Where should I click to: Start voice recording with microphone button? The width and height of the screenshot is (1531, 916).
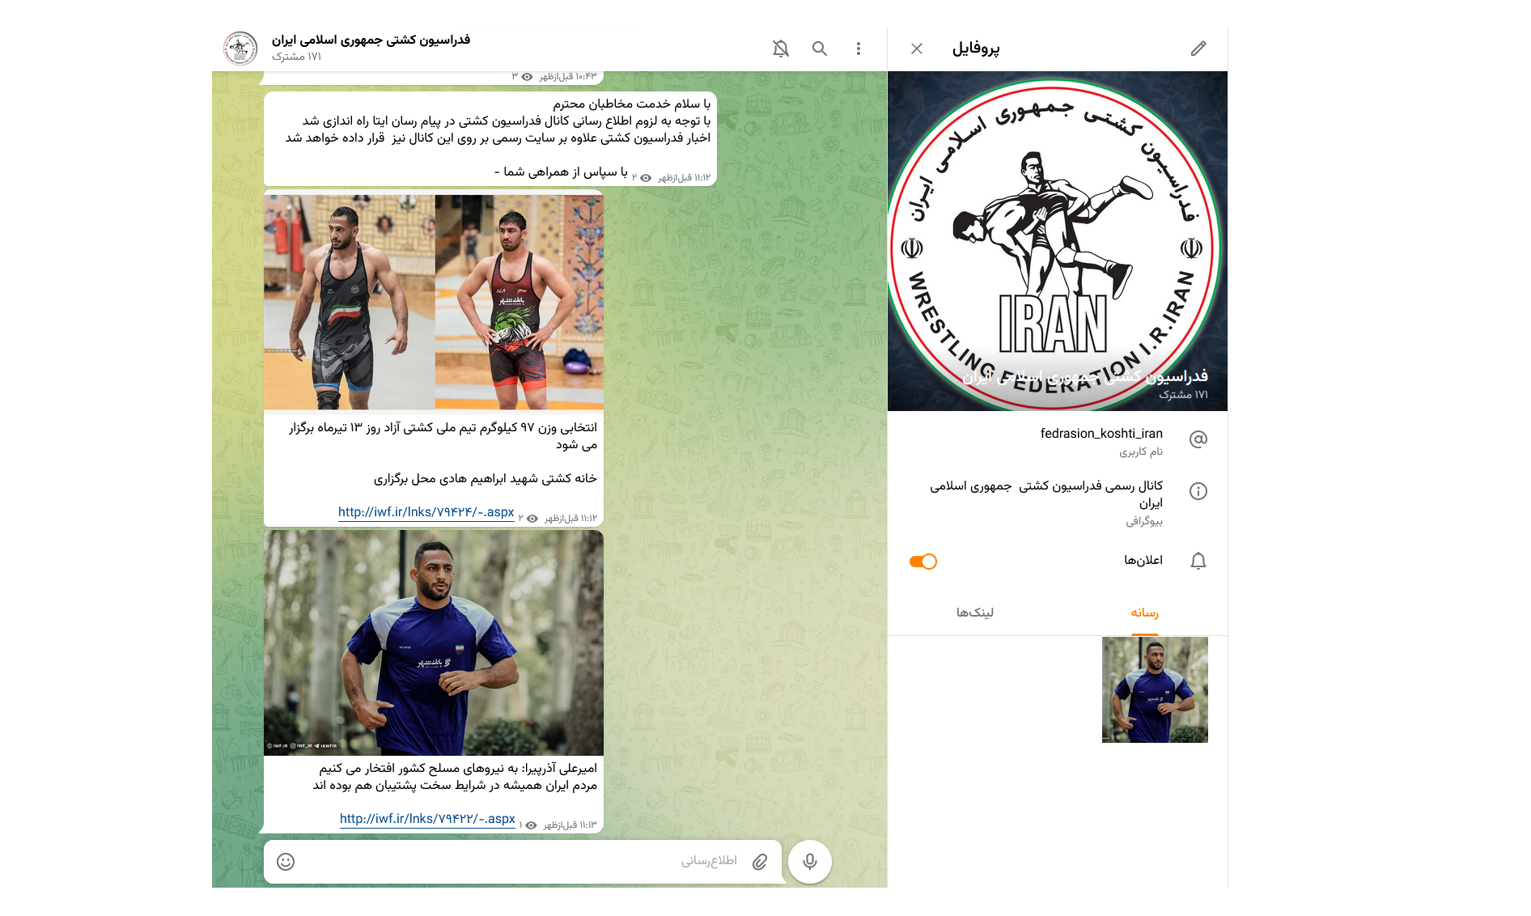(x=809, y=861)
